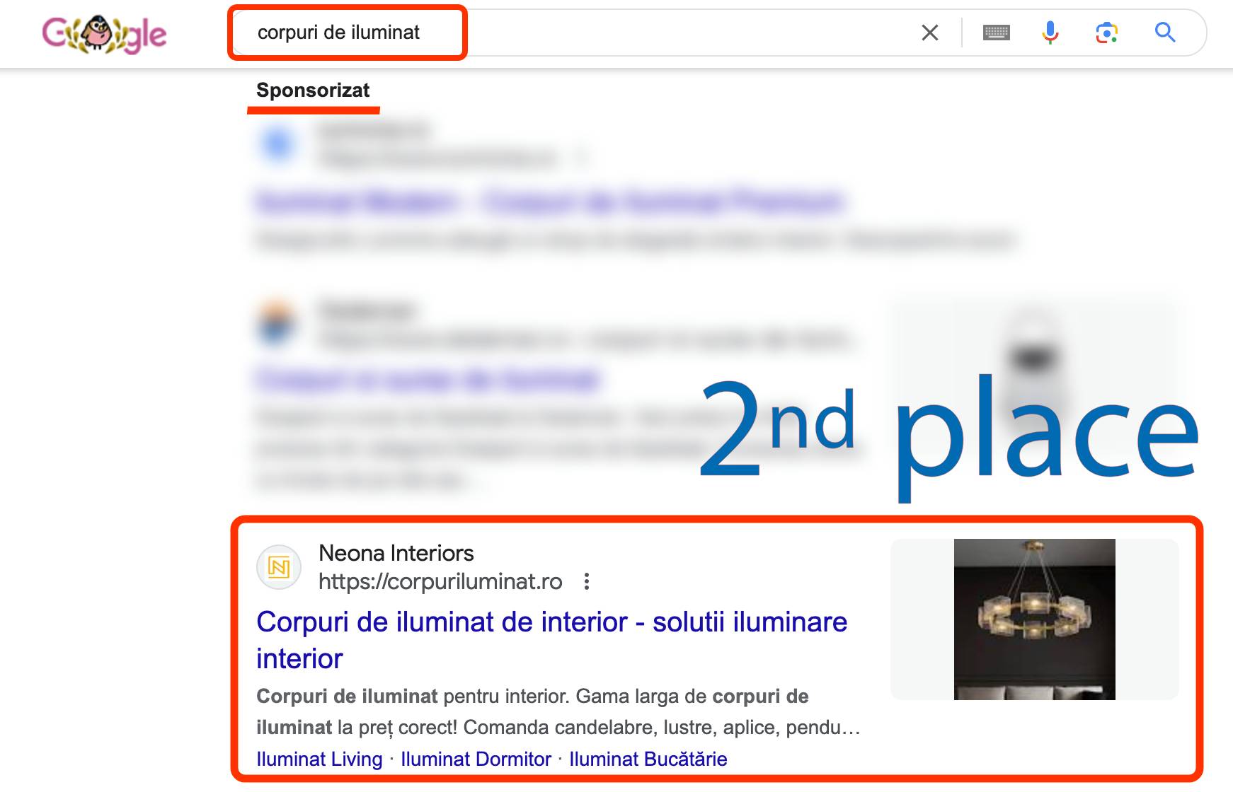
Task: Open the on-screen keyboard icon
Action: pos(996,33)
